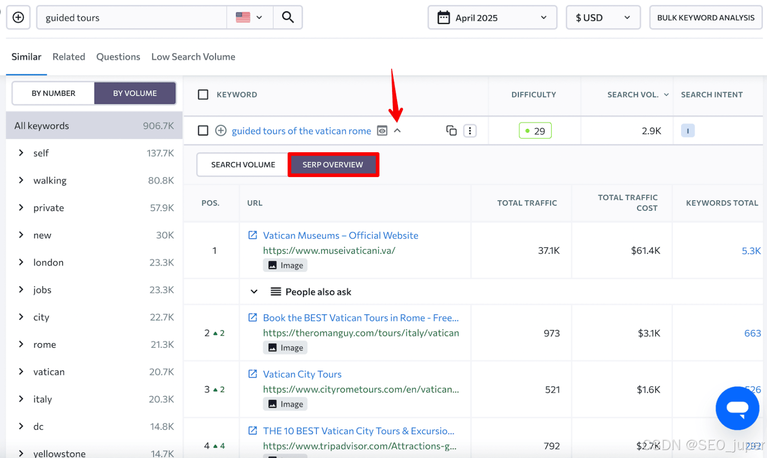Screen dimensions: 767x458
Task: Switch to the Similar tab
Action: [26, 57]
